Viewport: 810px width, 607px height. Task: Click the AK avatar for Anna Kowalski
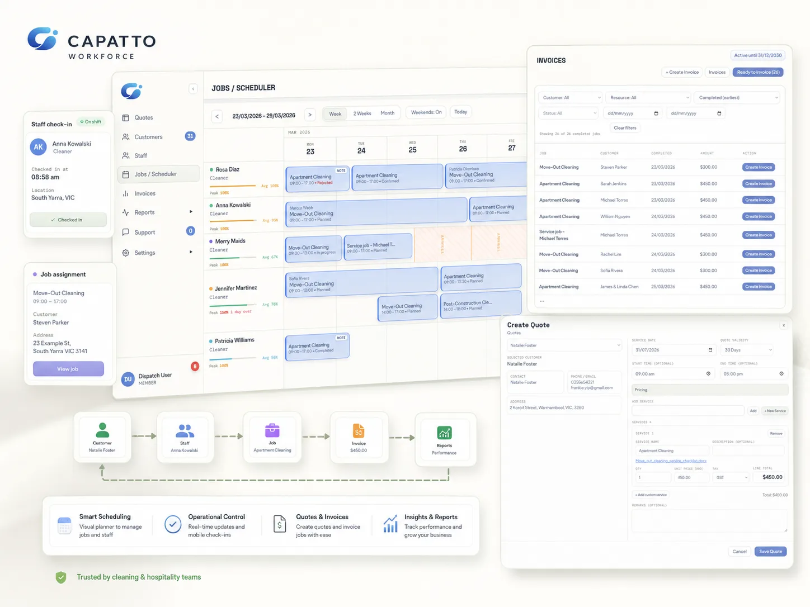click(38, 147)
